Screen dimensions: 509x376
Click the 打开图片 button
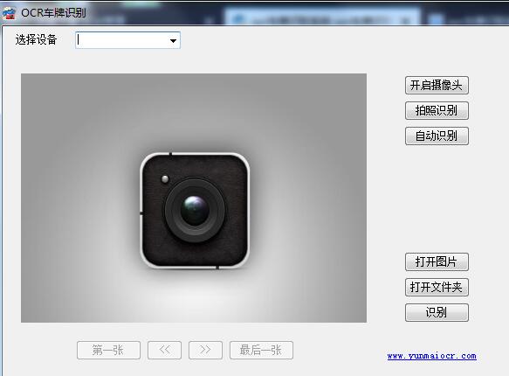[x=437, y=261]
